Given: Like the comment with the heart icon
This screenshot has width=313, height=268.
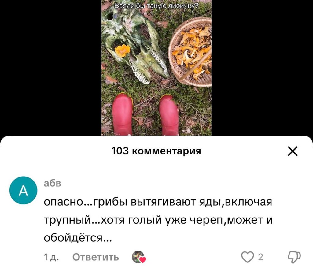Looking at the screenshot, I should point(247,257).
